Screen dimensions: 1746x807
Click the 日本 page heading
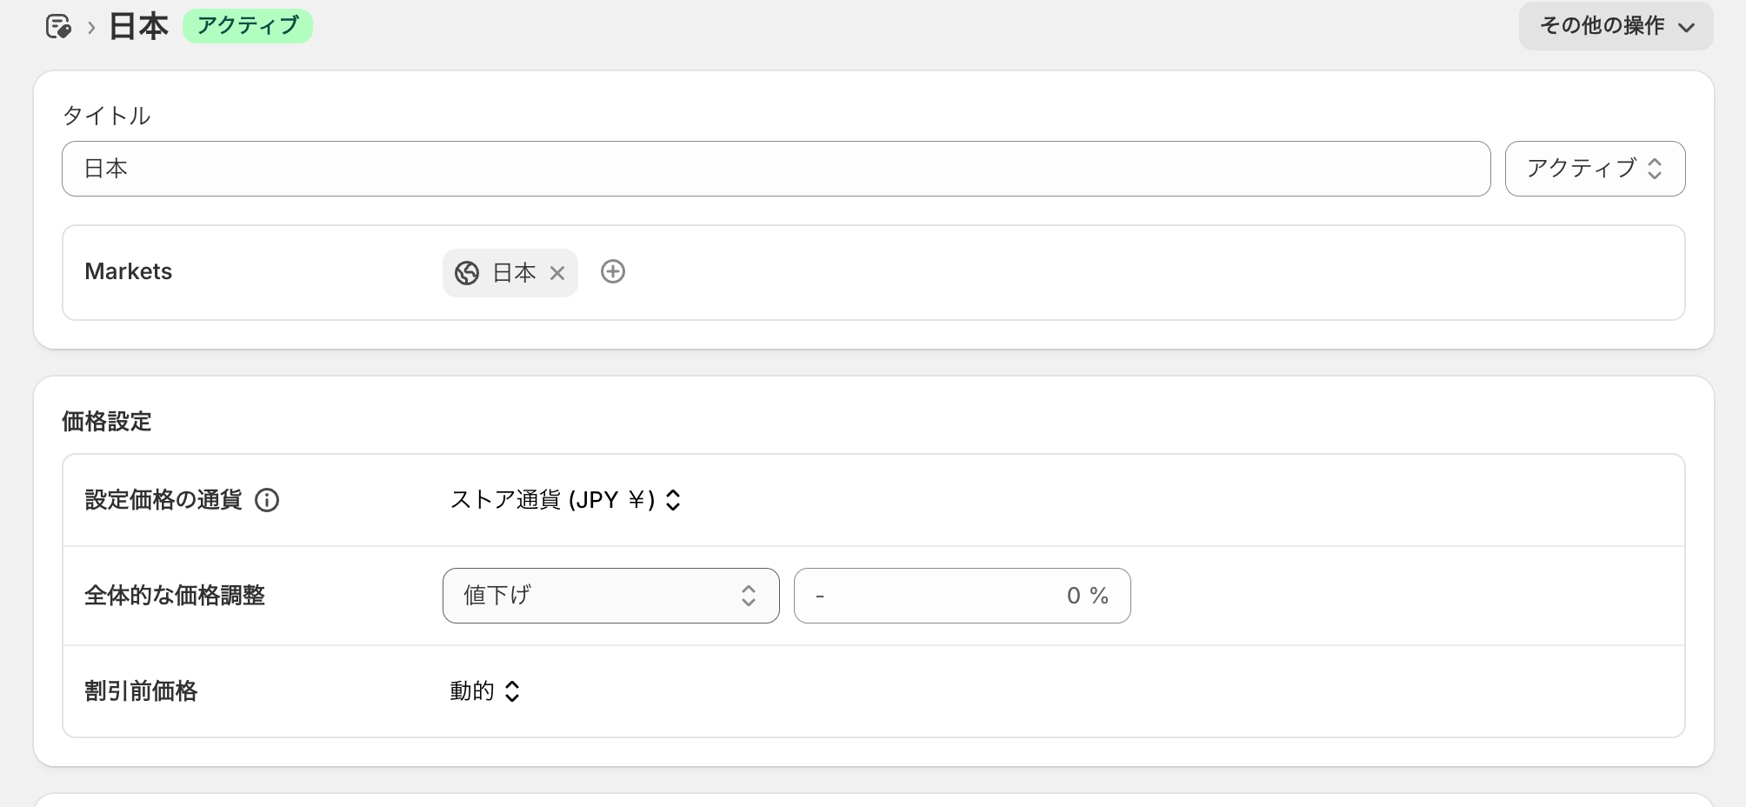click(138, 27)
